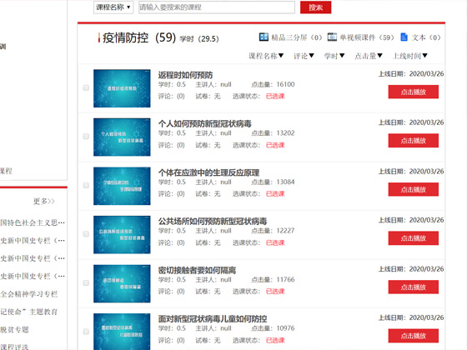Screen dimensions: 467x350
Task: Click 点击播放 for 密切接触者要如何隔离
Action: (413, 287)
